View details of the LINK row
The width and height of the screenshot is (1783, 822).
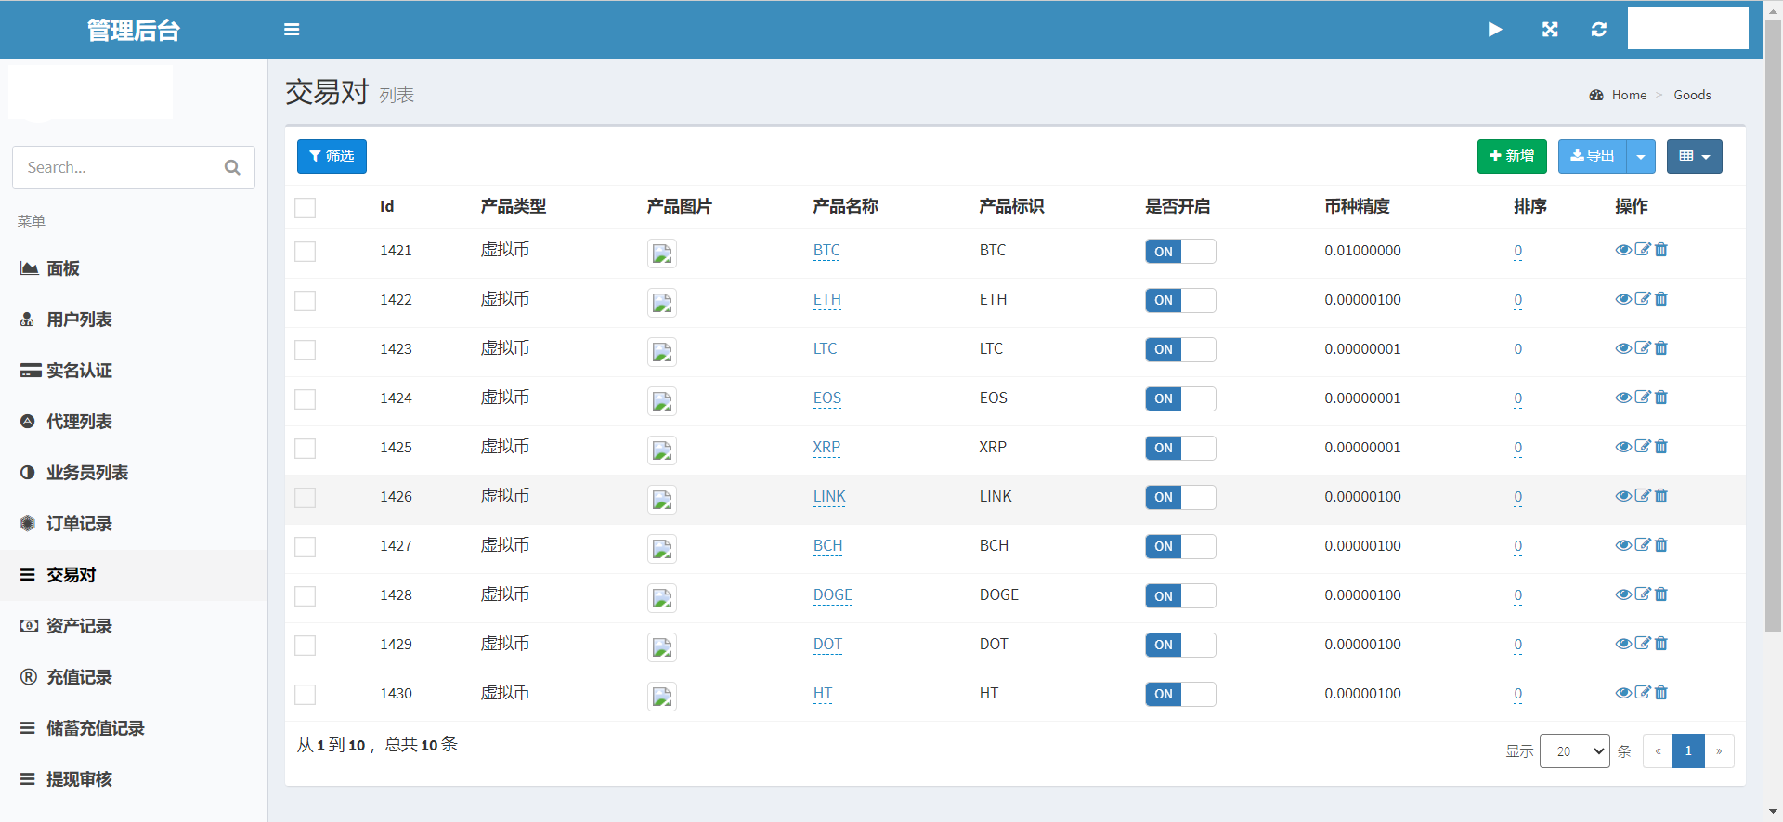(x=1623, y=496)
